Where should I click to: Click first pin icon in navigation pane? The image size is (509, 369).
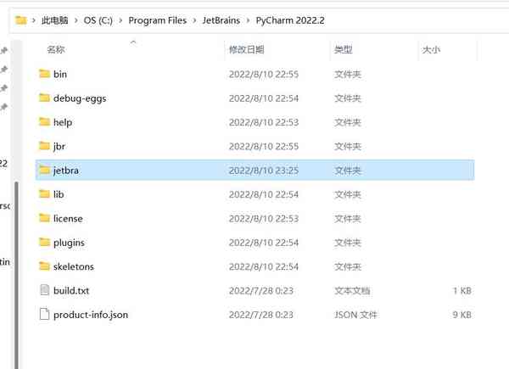click(x=4, y=50)
